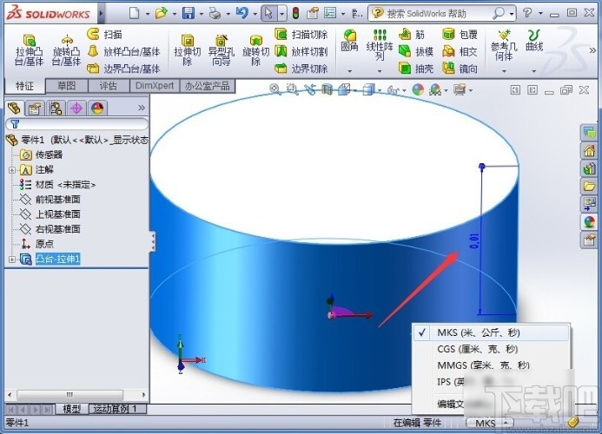Click the feature tree filter field
The width and height of the screenshot is (602, 434).
tap(76, 124)
